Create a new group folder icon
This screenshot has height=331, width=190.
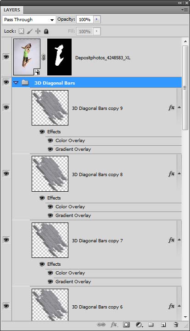pos(151,325)
